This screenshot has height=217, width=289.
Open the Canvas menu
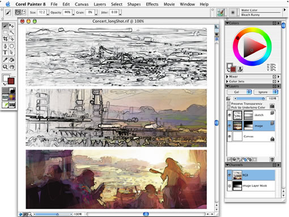pyautogui.click(x=82, y=4)
